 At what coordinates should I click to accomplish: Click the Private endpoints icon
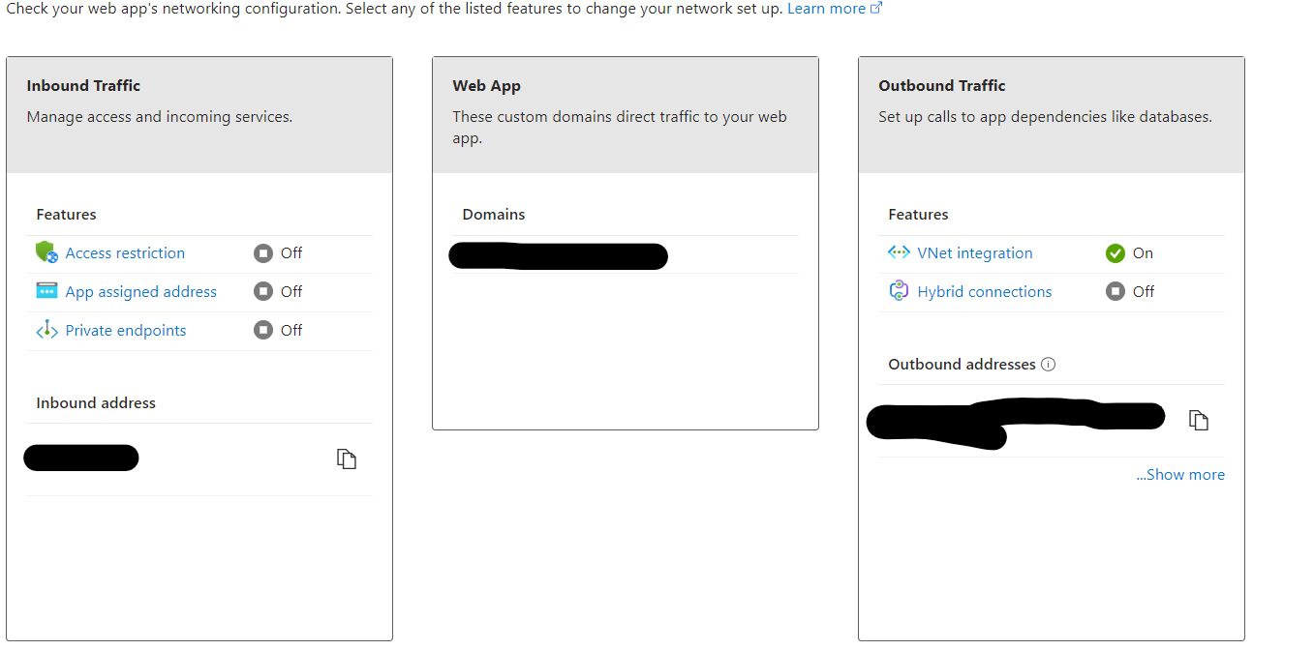tap(46, 330)
